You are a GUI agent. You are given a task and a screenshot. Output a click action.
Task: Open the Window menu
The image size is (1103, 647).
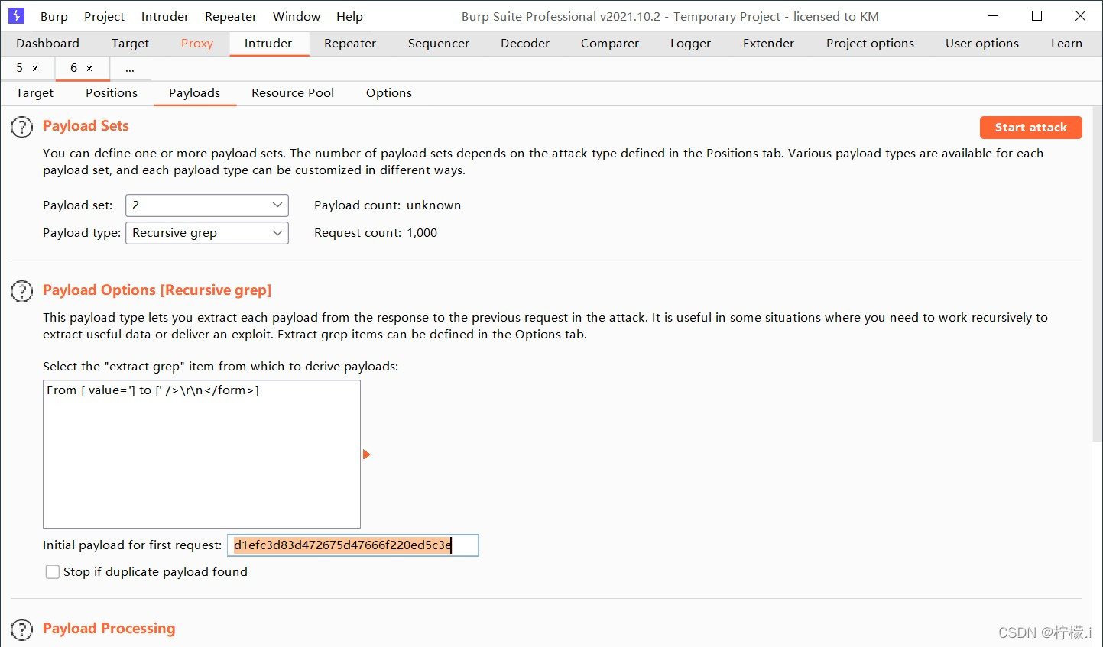pyautogui.click(x=297, y=16)
